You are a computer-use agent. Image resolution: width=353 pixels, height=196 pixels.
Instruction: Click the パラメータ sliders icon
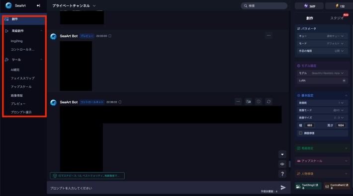point(298,29)
